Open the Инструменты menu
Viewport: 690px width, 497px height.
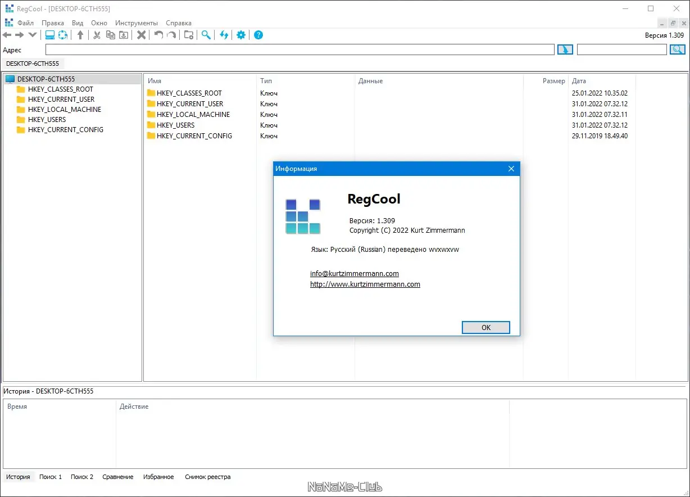pos(137,23)
